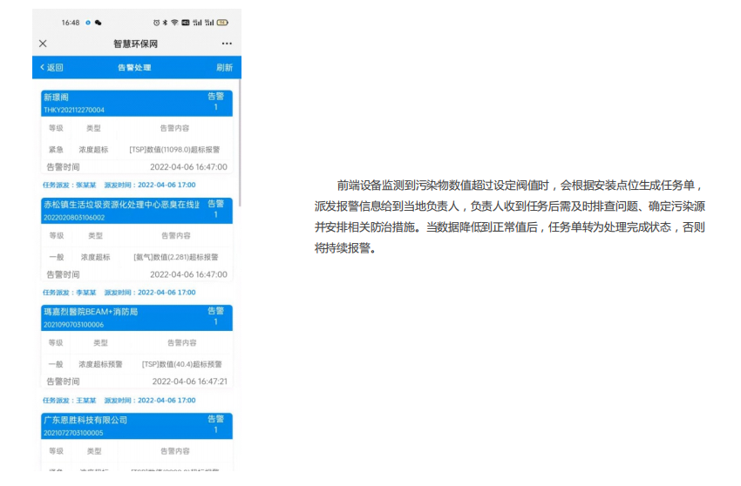Close the 智慧环保网 page with X
Image resolution: width=741 pixels, height=486 pixels.
tap(43, 44)
